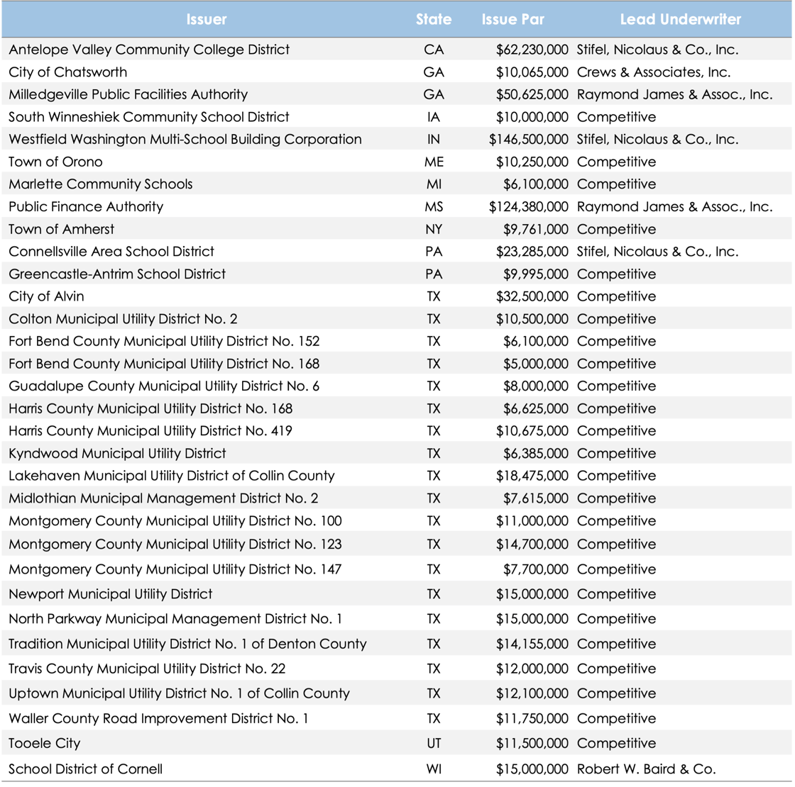Click the $62,230,000 issue par value
Screen dimensions: 795x787
pos(532,50)
